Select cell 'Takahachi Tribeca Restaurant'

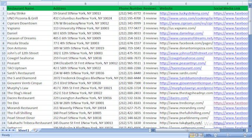tap(30, 123)
